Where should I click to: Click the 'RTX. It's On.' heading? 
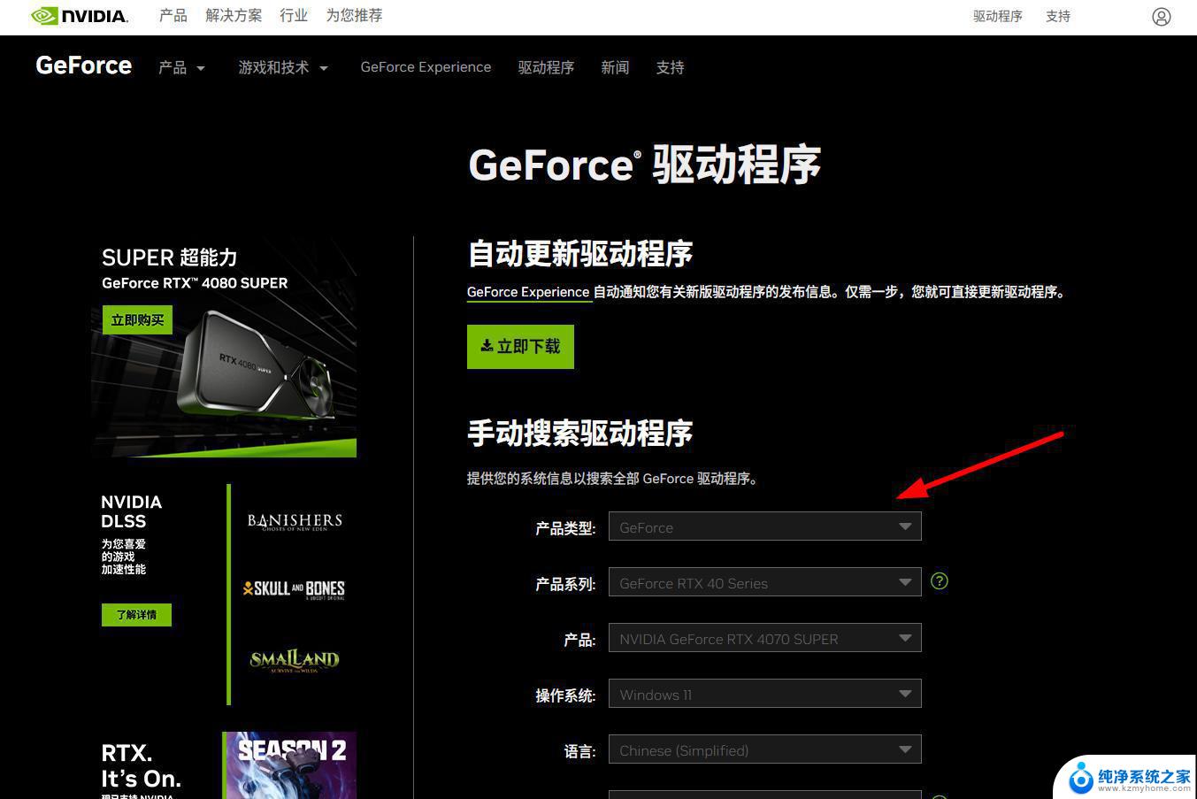141,766
